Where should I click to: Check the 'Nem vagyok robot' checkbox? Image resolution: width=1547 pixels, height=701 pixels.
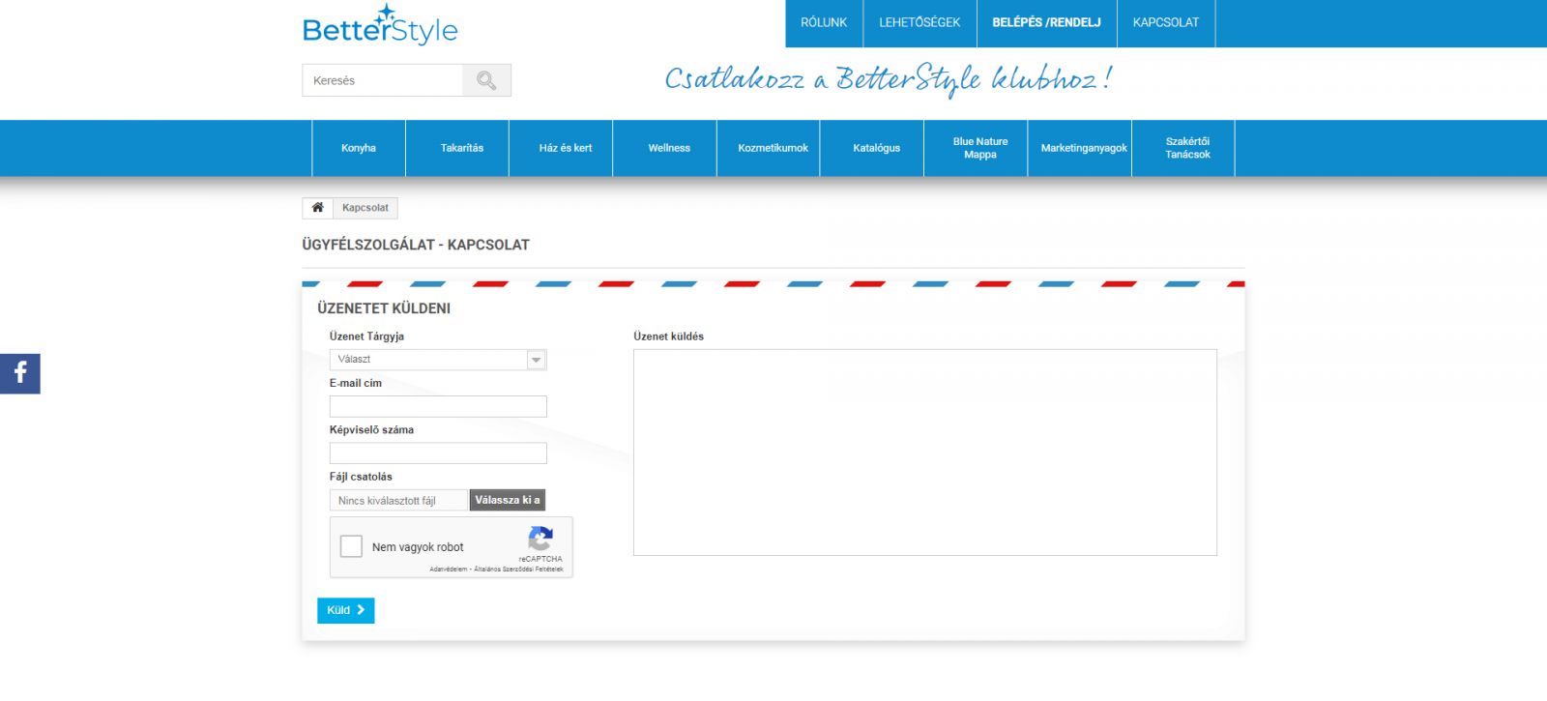(x=352, y=546)
